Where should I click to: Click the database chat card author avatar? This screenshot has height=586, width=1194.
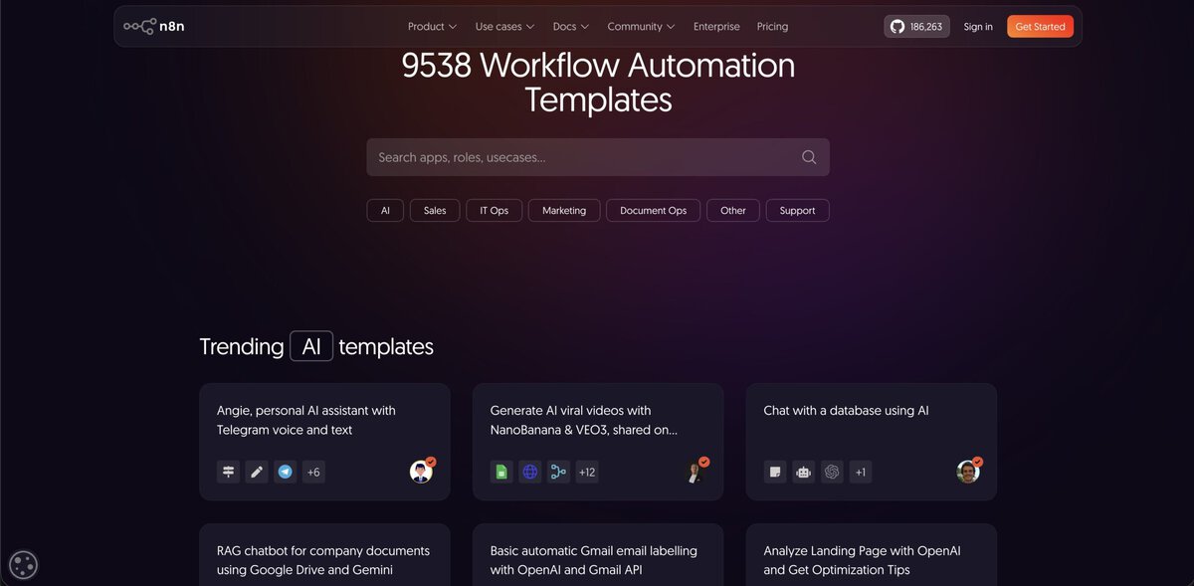tap(969, 471)
